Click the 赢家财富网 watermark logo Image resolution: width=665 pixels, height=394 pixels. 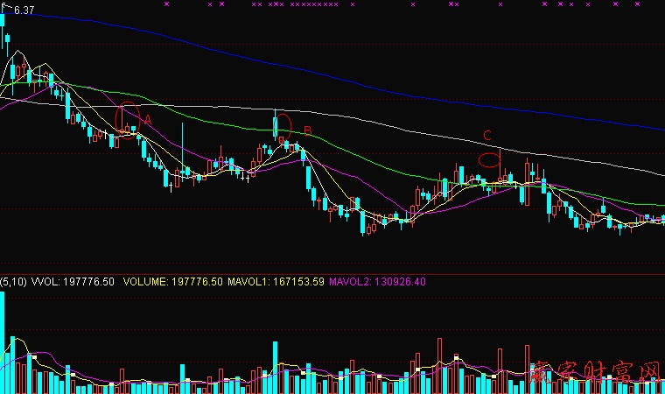(x=595, y=375)
